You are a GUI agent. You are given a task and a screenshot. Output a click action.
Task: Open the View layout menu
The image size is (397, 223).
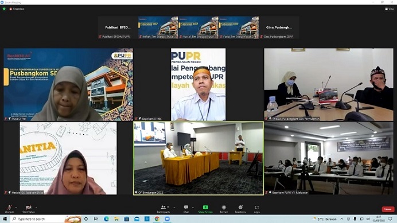390,9
